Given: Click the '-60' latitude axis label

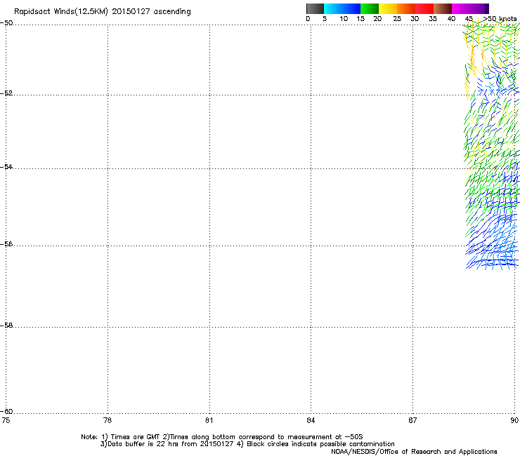Looking at the screenshot, I should click(x=6, y=411).
